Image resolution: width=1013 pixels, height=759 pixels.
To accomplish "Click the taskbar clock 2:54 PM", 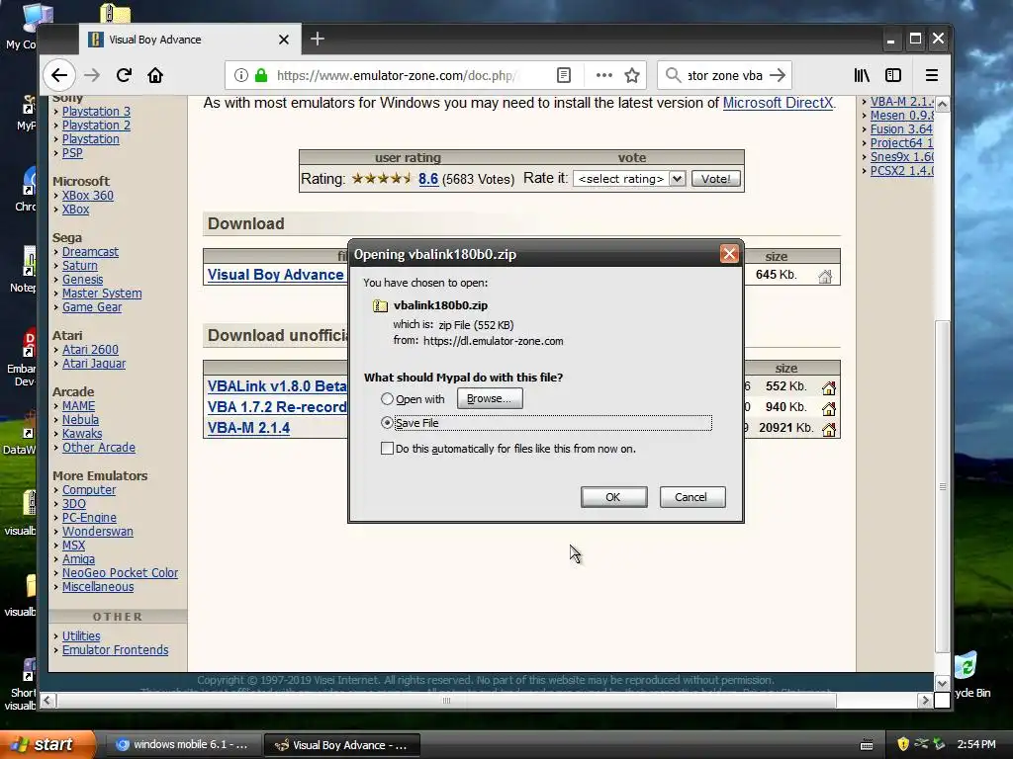I will [976, 744].
